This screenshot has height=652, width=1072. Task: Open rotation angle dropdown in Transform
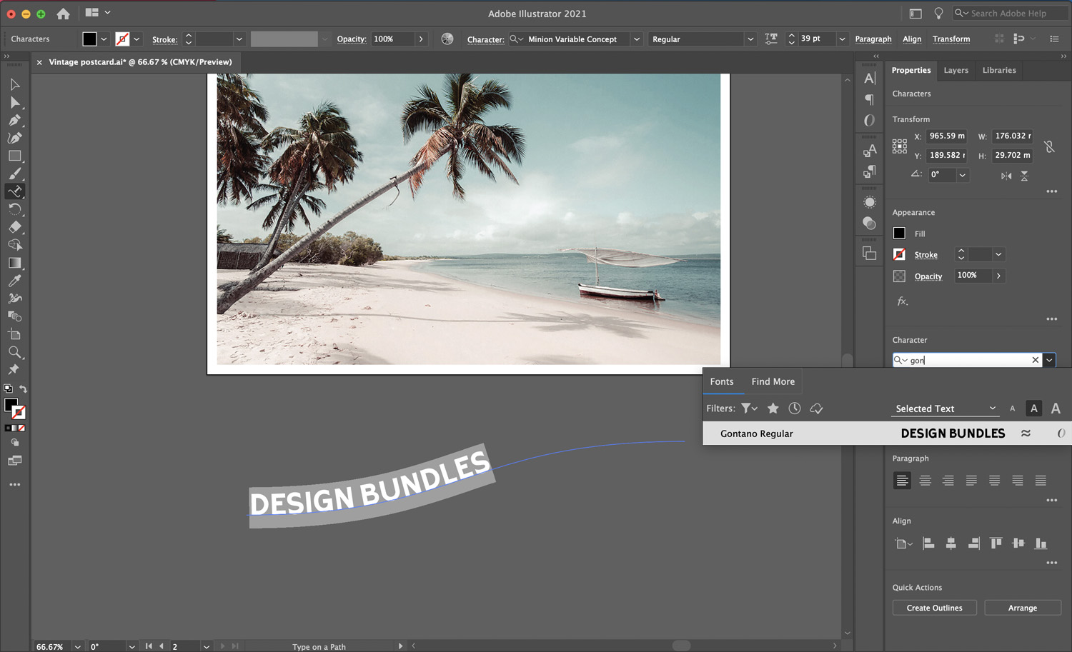[x=962, y=175]
